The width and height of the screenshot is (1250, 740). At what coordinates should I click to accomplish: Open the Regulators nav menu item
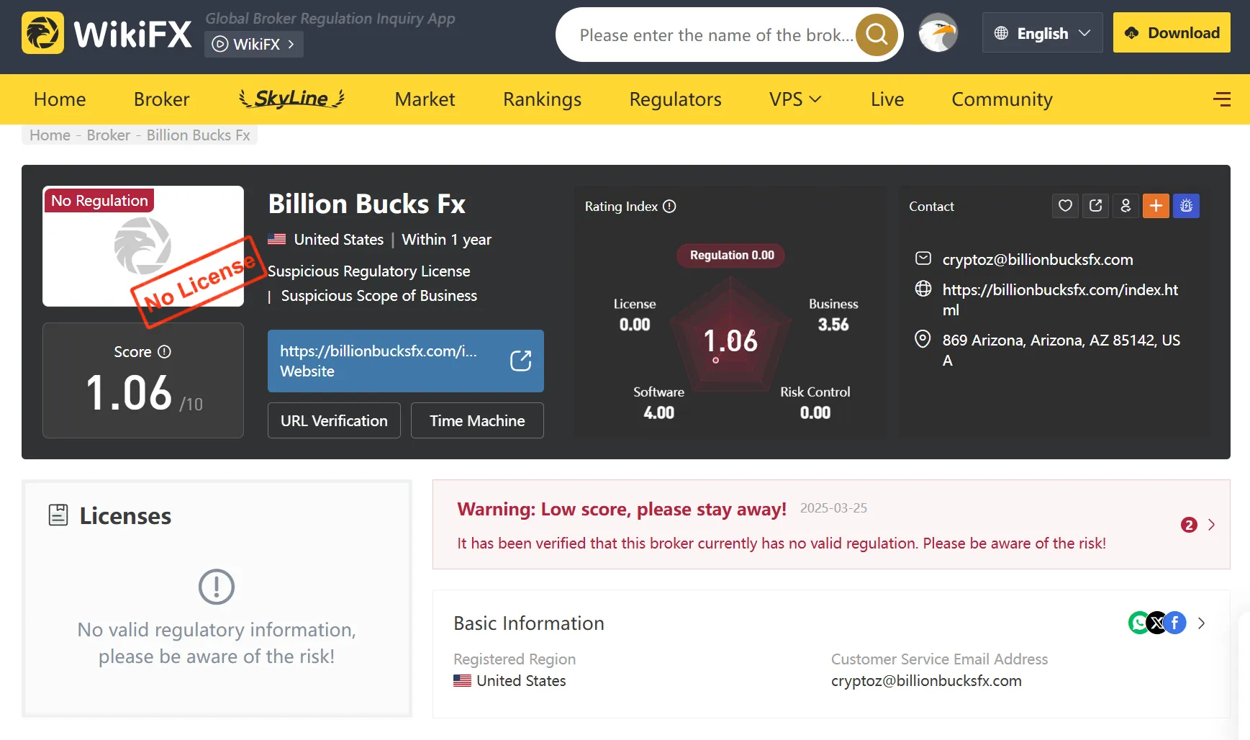click(675, 99)
